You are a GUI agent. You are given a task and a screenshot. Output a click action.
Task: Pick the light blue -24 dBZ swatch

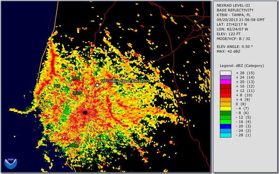tap(226, 131)
